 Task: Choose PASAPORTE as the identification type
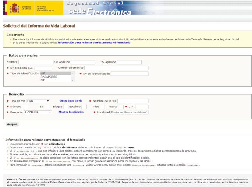coord(55,77)
